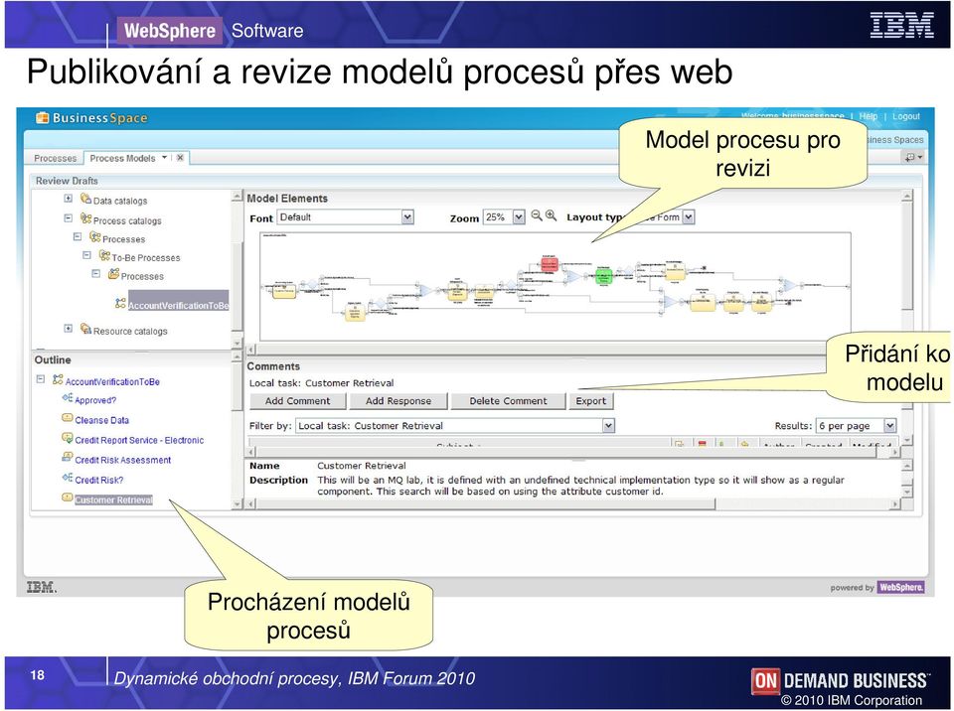Click the Customer Retrieval task icon in Outline

[x=67, y=498]
